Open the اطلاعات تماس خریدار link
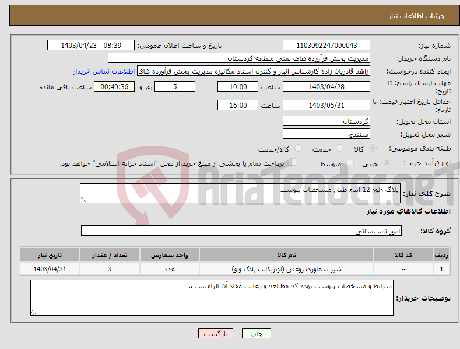The image size is (460, 349). tap(104, 71)
